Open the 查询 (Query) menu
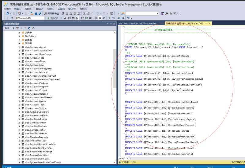 (x=40, y=9)
